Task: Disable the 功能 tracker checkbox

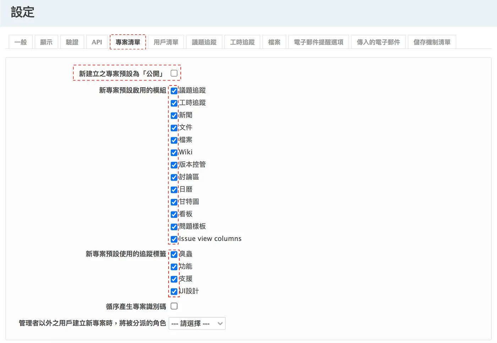Action: pyautogui.click(x=174, y=267)
